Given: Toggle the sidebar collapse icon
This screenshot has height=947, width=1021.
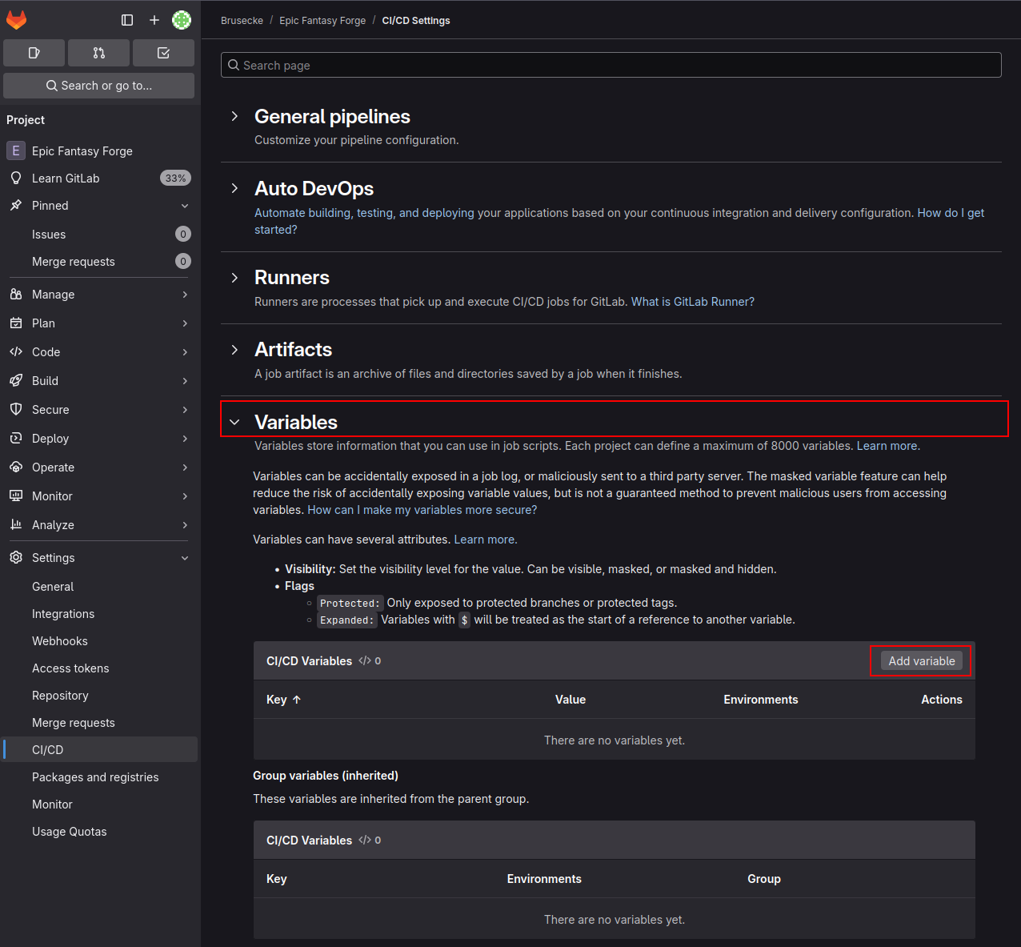Looking at the screenshot, I should pyautogui.click(x=127, y=20).
